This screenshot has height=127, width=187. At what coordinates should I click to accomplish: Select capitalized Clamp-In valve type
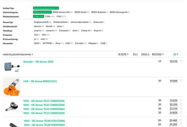click(87, 31)
